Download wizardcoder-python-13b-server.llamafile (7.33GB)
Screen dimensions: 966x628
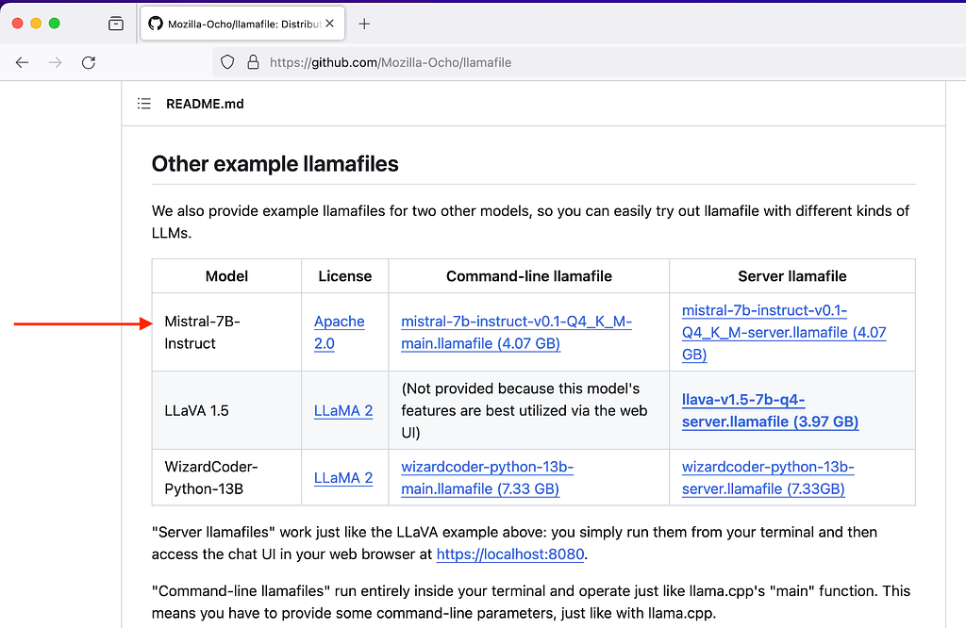point(768,478)
